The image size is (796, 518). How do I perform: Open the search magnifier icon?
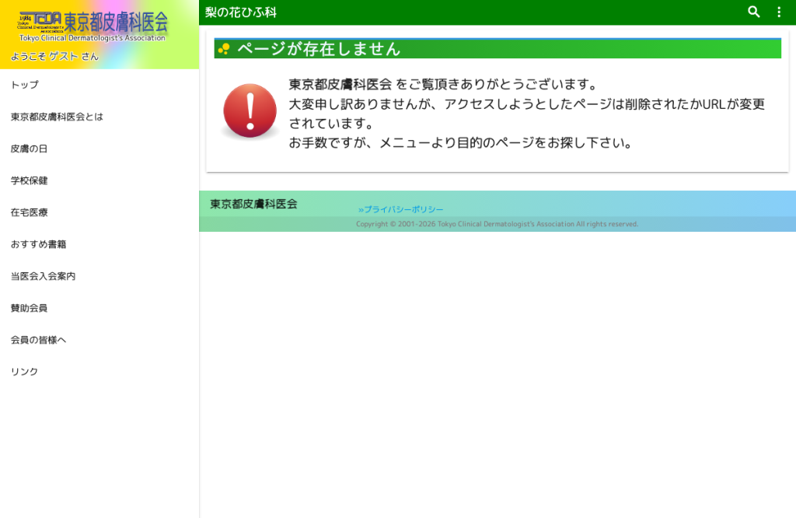tap(754, 12)
